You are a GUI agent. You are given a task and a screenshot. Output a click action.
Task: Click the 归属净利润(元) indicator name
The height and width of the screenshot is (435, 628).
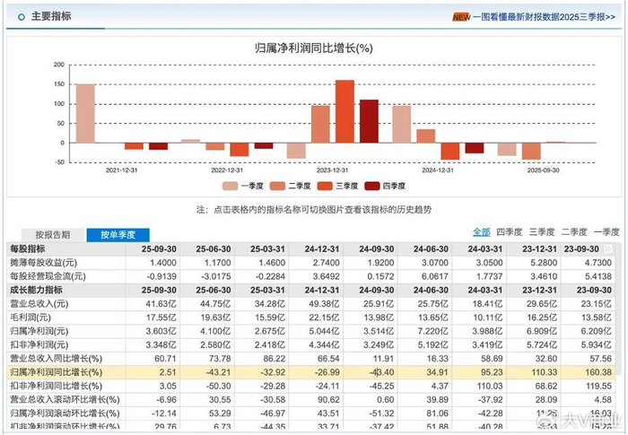pyautogui.click(x=39, y=331)
